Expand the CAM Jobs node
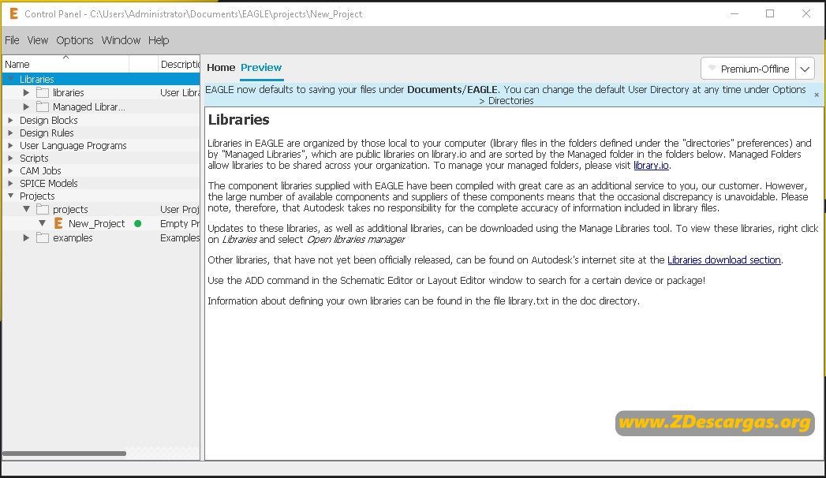 10,170
